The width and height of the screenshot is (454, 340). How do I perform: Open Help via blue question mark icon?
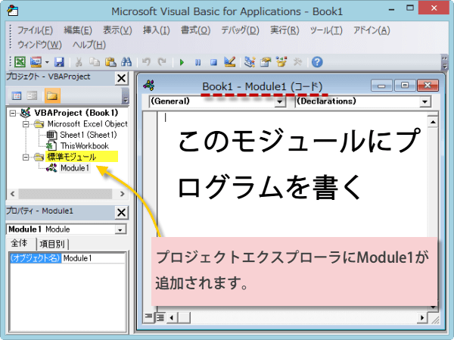pos(317,62)
